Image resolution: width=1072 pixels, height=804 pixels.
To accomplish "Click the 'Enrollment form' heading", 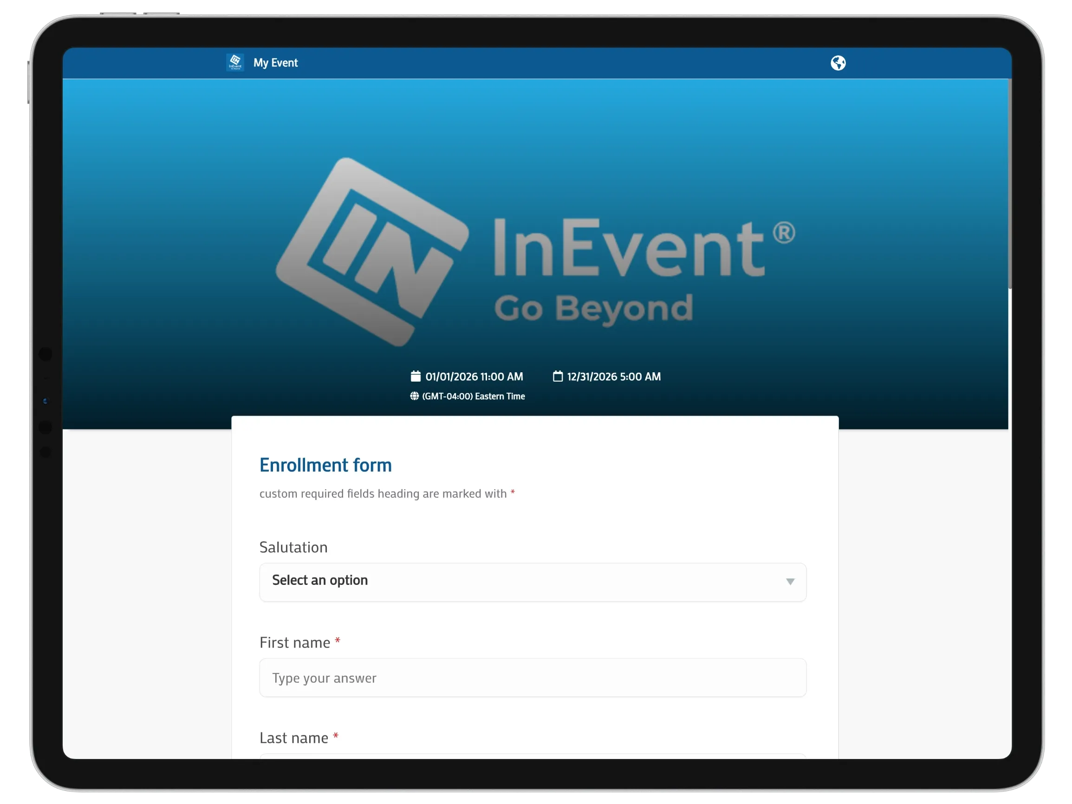I will click(x=325, y=465).
